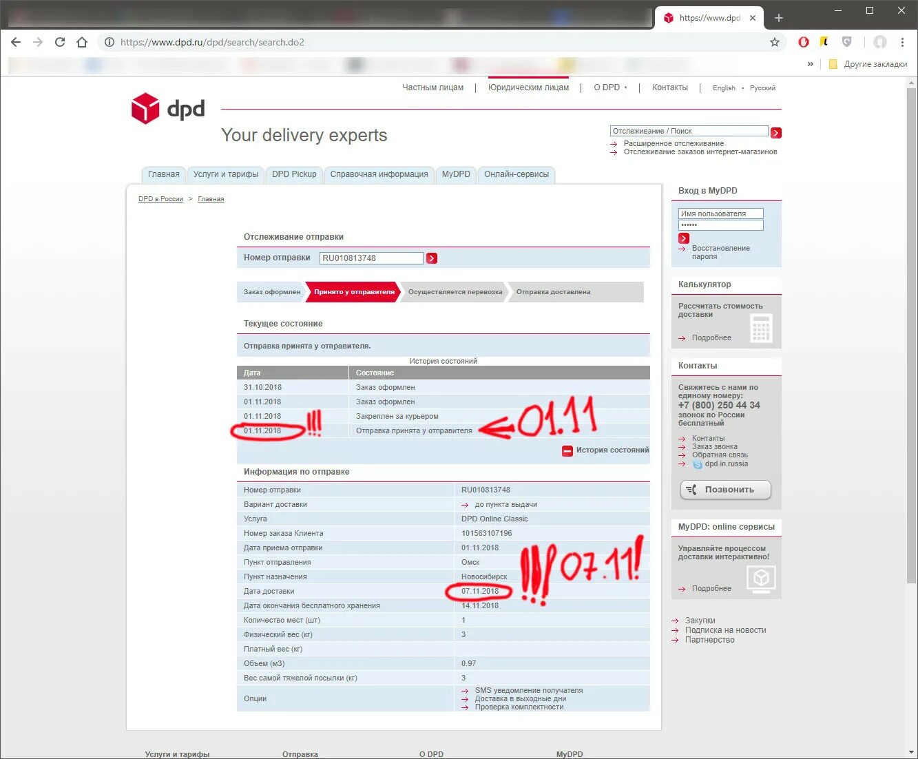The image size is (918, 759).
Task: Open the shield extension icon in toolbar
Action: (x=847, y=42)
